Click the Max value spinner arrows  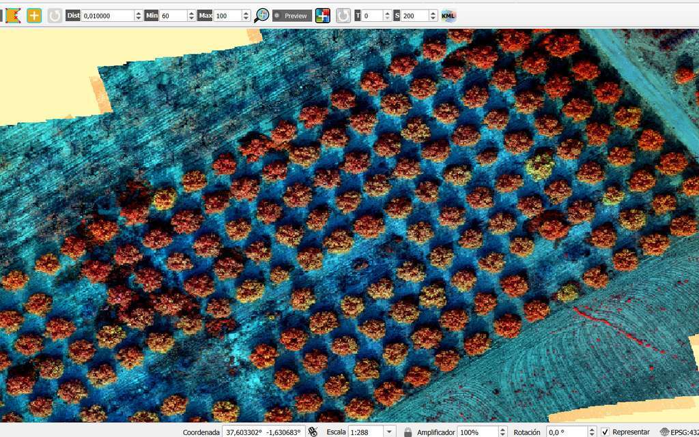246,16
